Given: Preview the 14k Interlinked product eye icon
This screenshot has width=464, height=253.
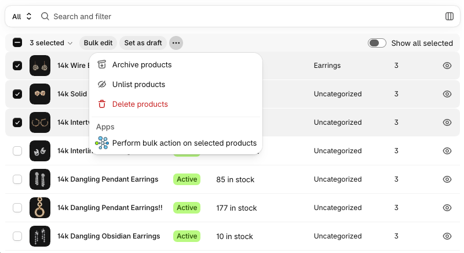Looking at the screenshot, I should coord(447,151).
